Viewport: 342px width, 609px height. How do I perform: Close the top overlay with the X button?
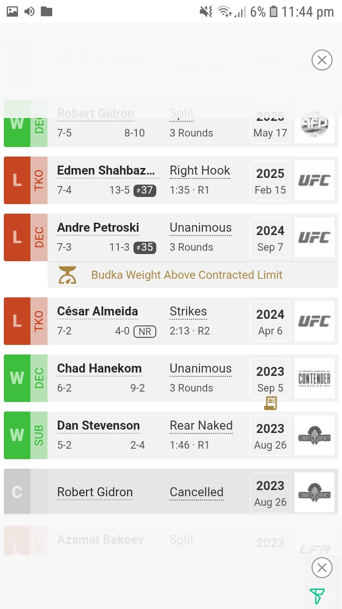point(322,60)
